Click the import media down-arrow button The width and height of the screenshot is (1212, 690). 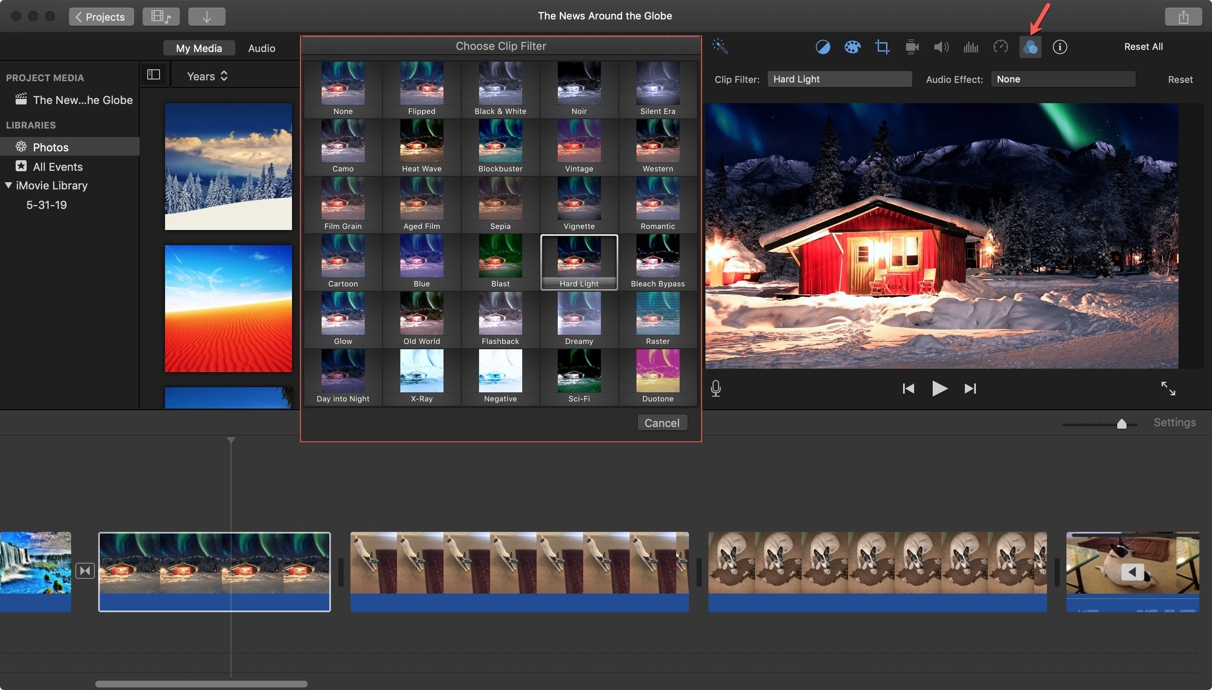point(207,16)
